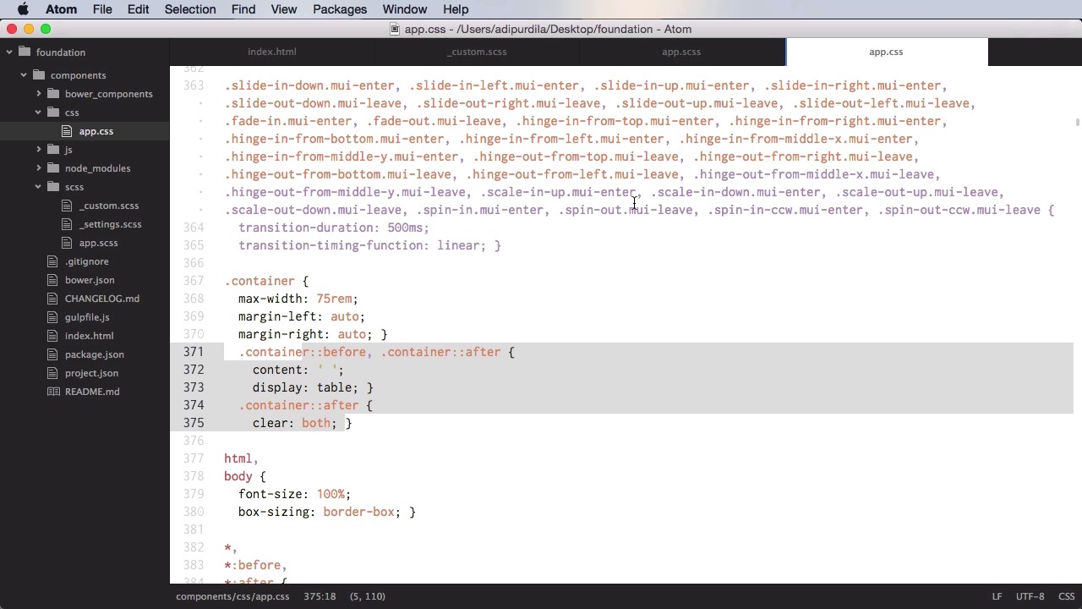
Task: Place cursor on the max-width: 75rem line
Action: coord(298,299)
